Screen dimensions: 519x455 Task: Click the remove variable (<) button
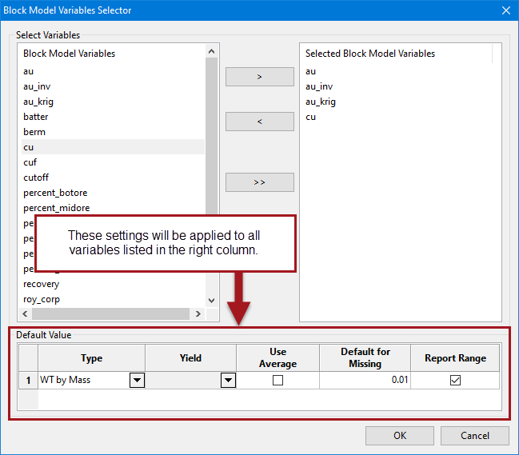[259, 122]
